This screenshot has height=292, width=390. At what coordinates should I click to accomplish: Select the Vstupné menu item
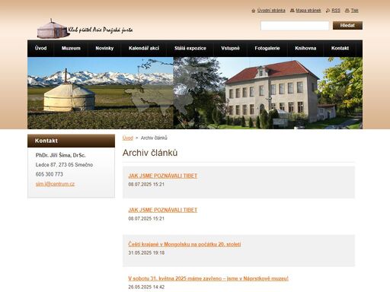click(x=230, y=48)
